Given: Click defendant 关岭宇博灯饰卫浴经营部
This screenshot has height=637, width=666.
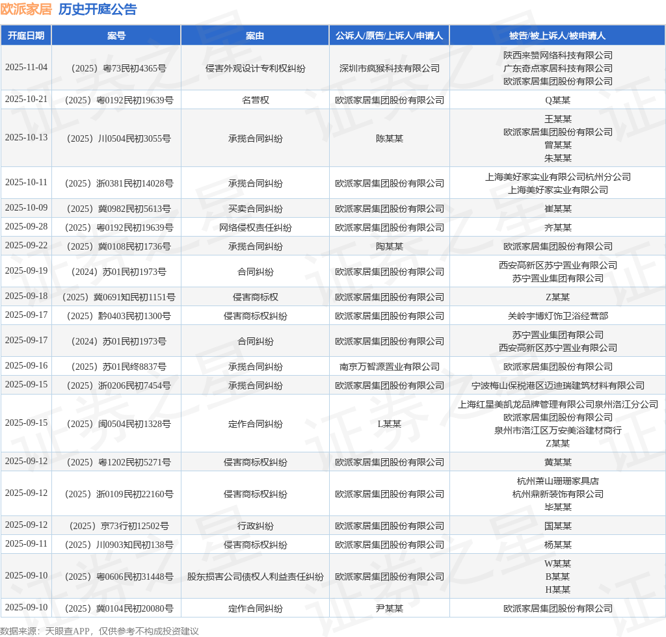Looking at the screenshot, I should pos(557,316).
